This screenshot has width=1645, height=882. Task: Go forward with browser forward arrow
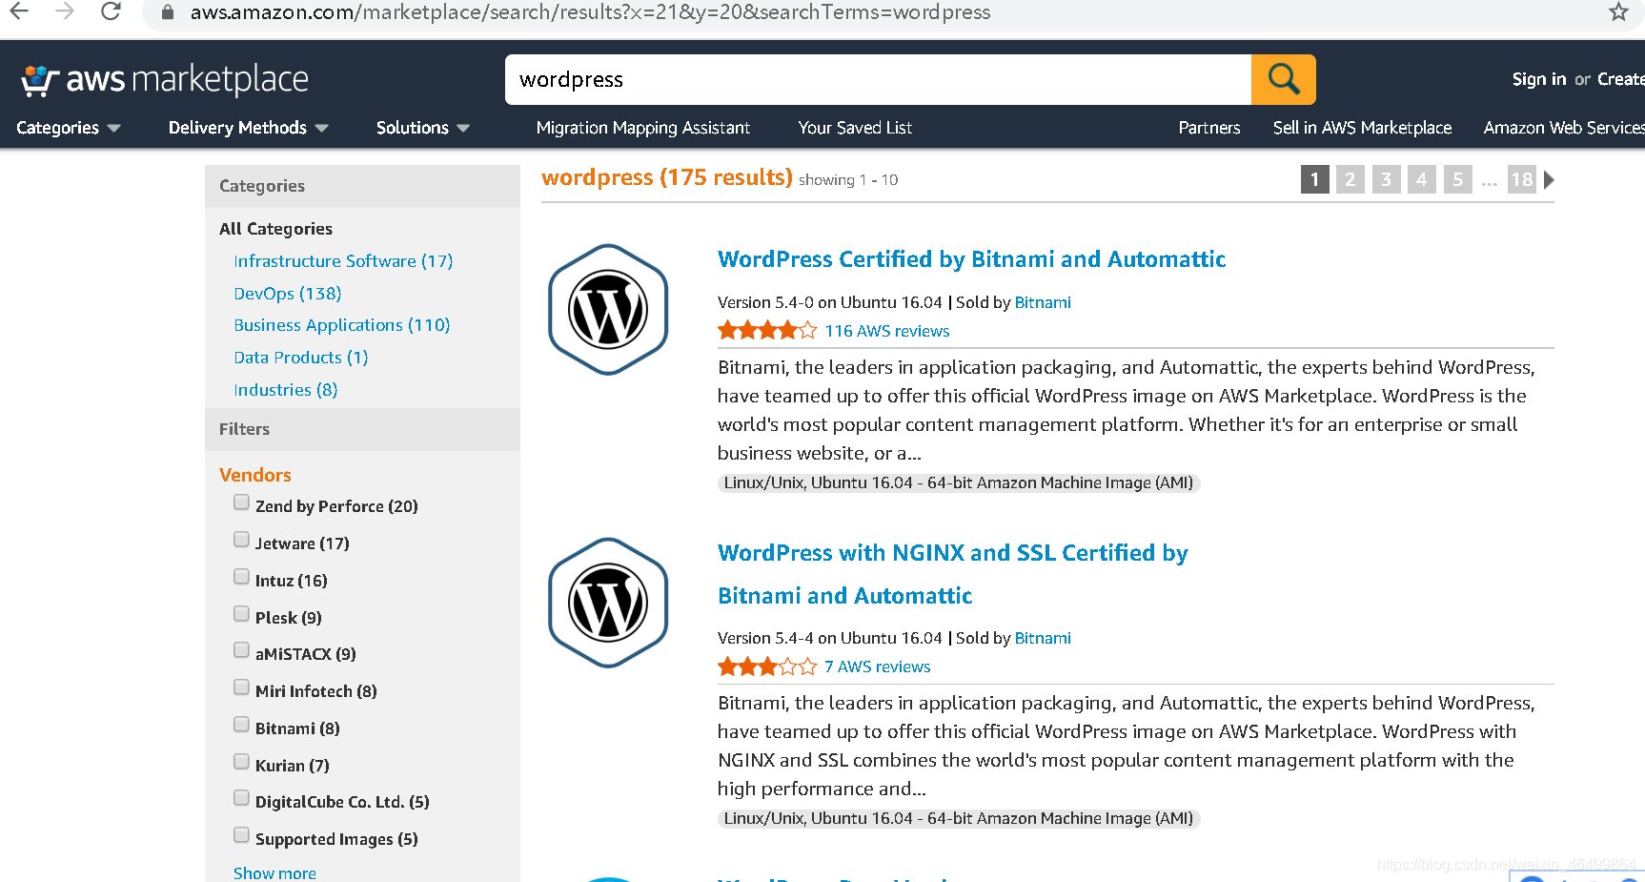[64, 11]
